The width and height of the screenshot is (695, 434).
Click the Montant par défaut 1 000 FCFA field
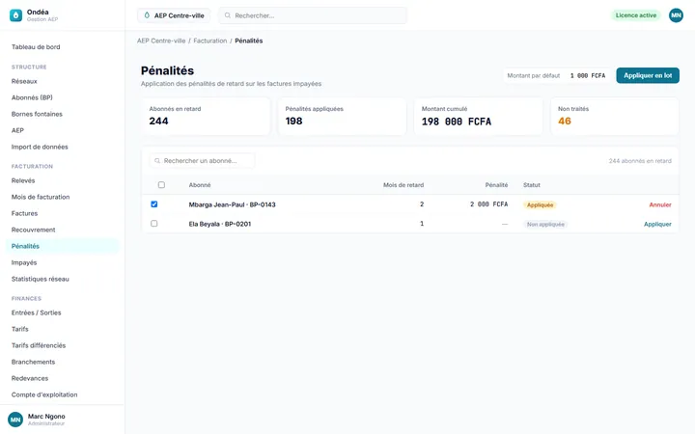tap(556, 76)
